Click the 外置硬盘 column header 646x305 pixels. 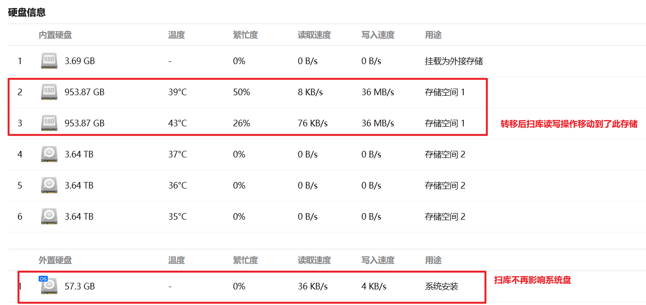pyautogui.click(x=55, y=260)
